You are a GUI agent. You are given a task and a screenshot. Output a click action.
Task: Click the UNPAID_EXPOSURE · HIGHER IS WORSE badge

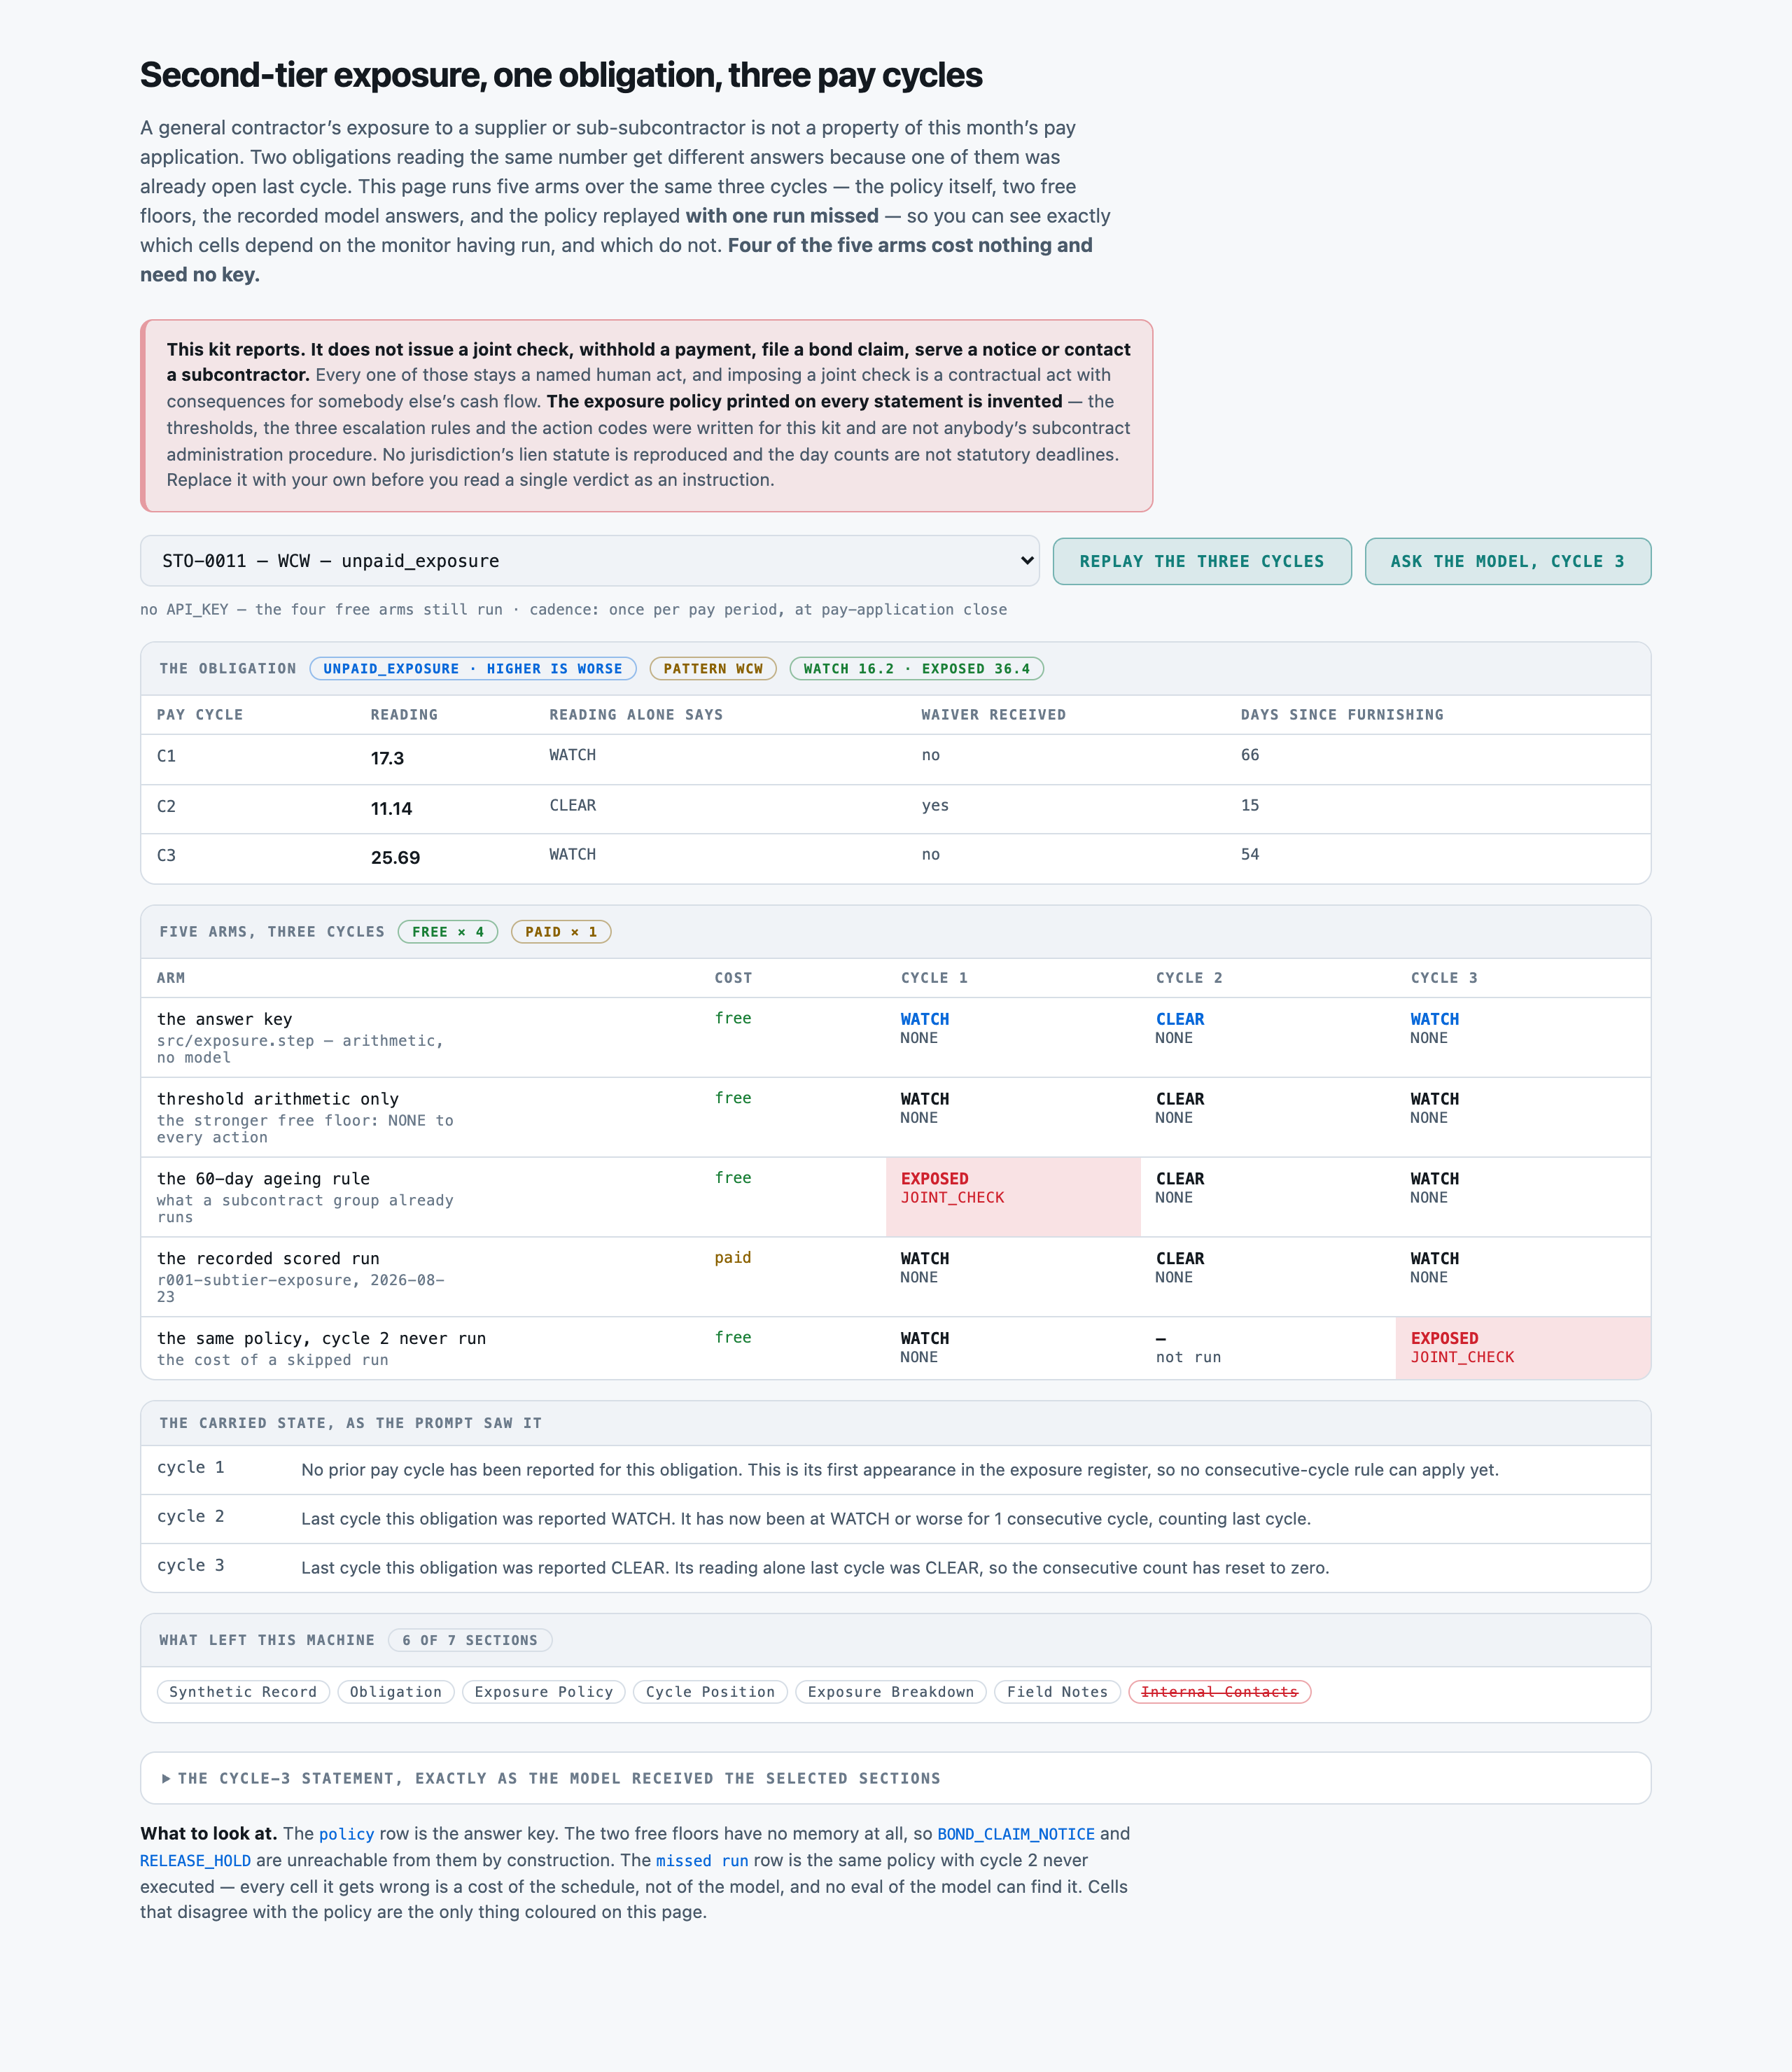473,669
